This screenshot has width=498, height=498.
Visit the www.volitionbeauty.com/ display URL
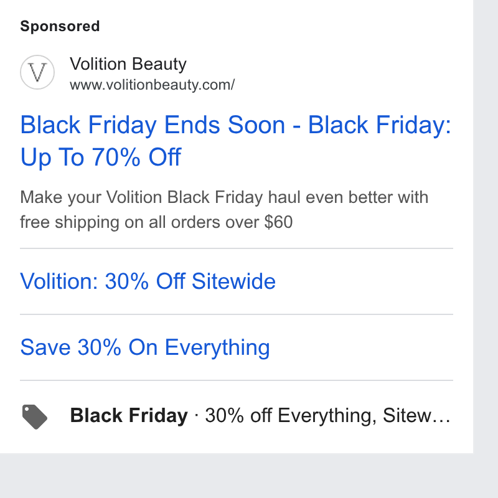click(152, 85)
